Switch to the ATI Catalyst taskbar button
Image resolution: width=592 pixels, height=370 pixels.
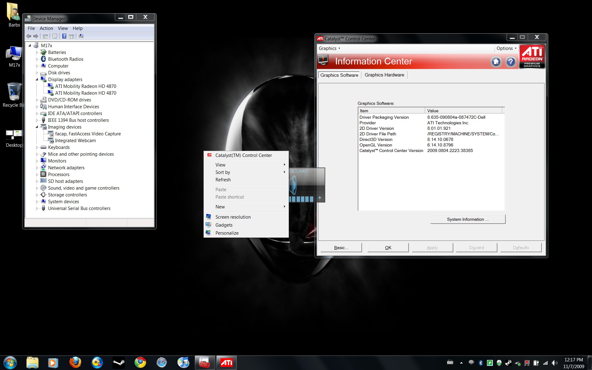226,363
